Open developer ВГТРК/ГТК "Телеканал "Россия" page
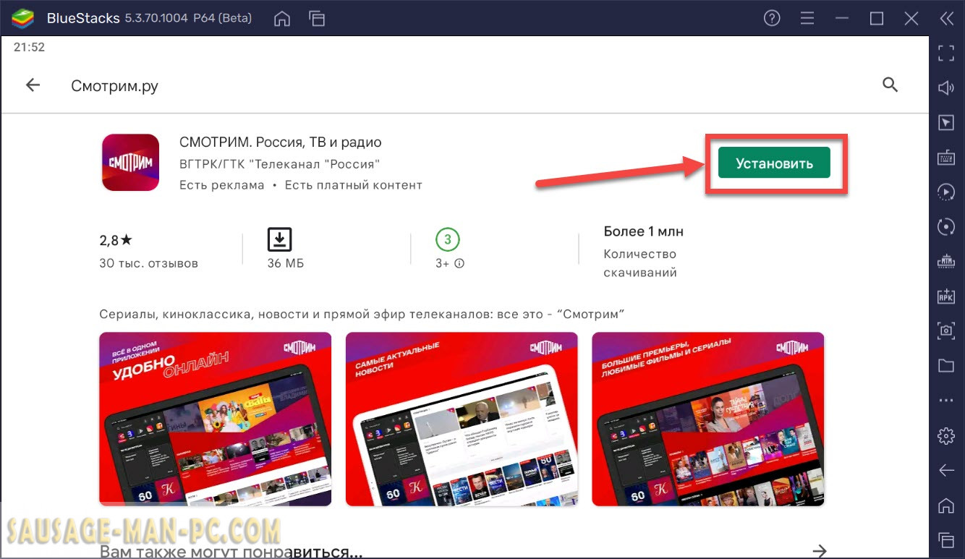 [x=280, y=164]
